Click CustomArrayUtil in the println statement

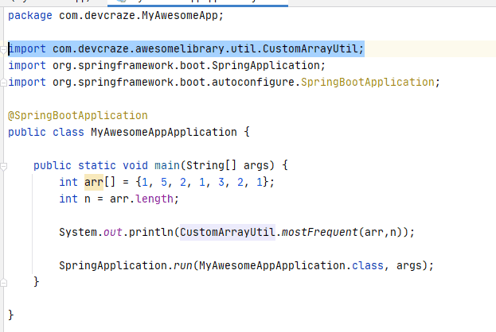coord(228,232)
